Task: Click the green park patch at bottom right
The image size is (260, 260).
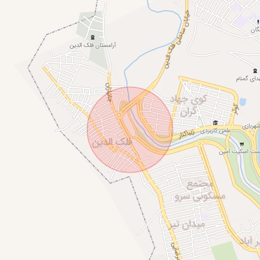Action: (x=224, y=251)
